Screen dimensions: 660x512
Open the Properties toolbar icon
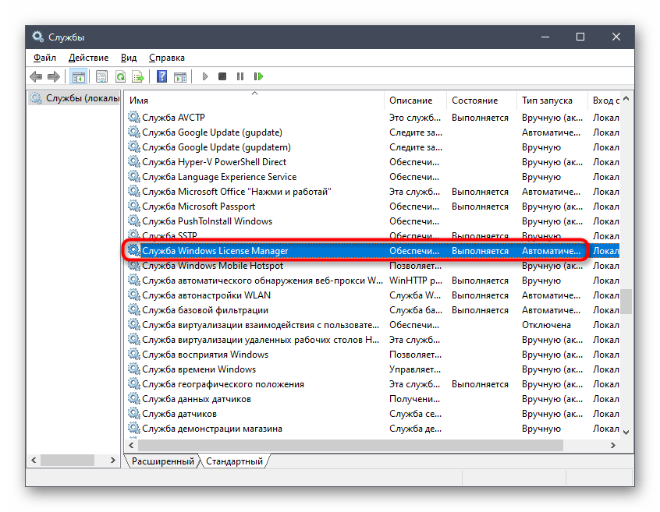(102, 76)
